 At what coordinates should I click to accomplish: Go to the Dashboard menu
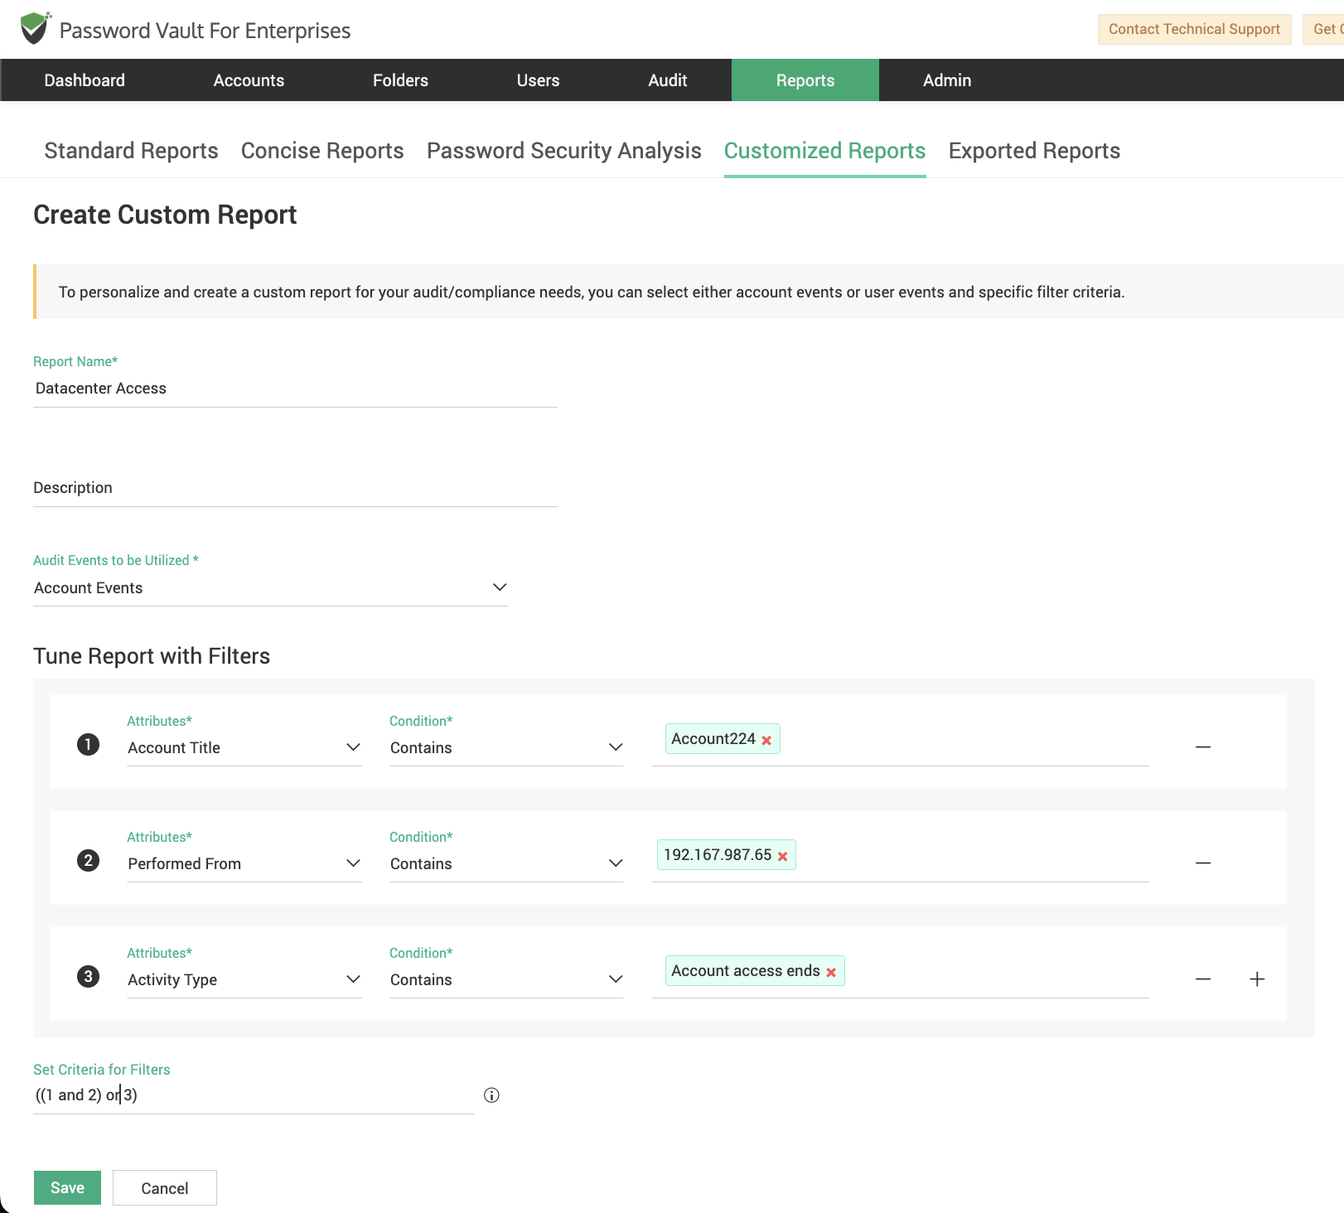click(85, 80)
